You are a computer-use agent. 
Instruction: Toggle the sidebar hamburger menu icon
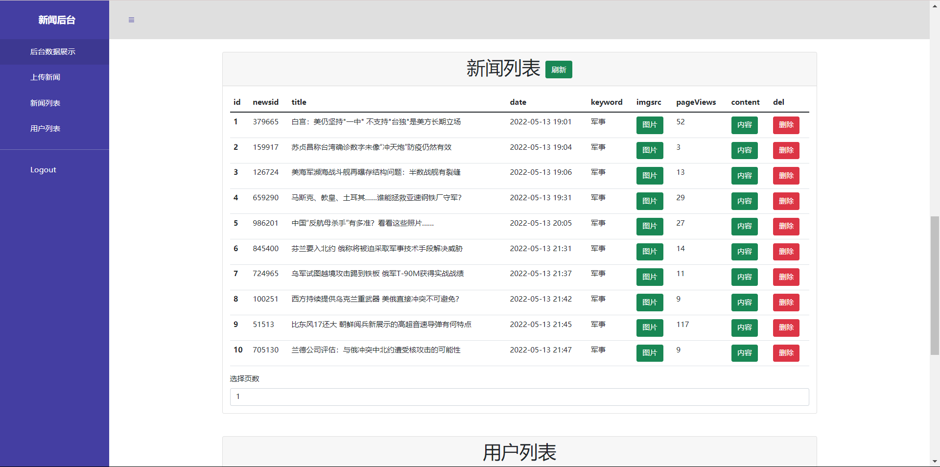pyautogui.click(x=131, y=20)
